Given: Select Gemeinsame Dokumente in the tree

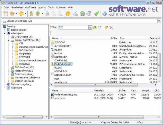Looking at the screenshot, I should (27, 77).
